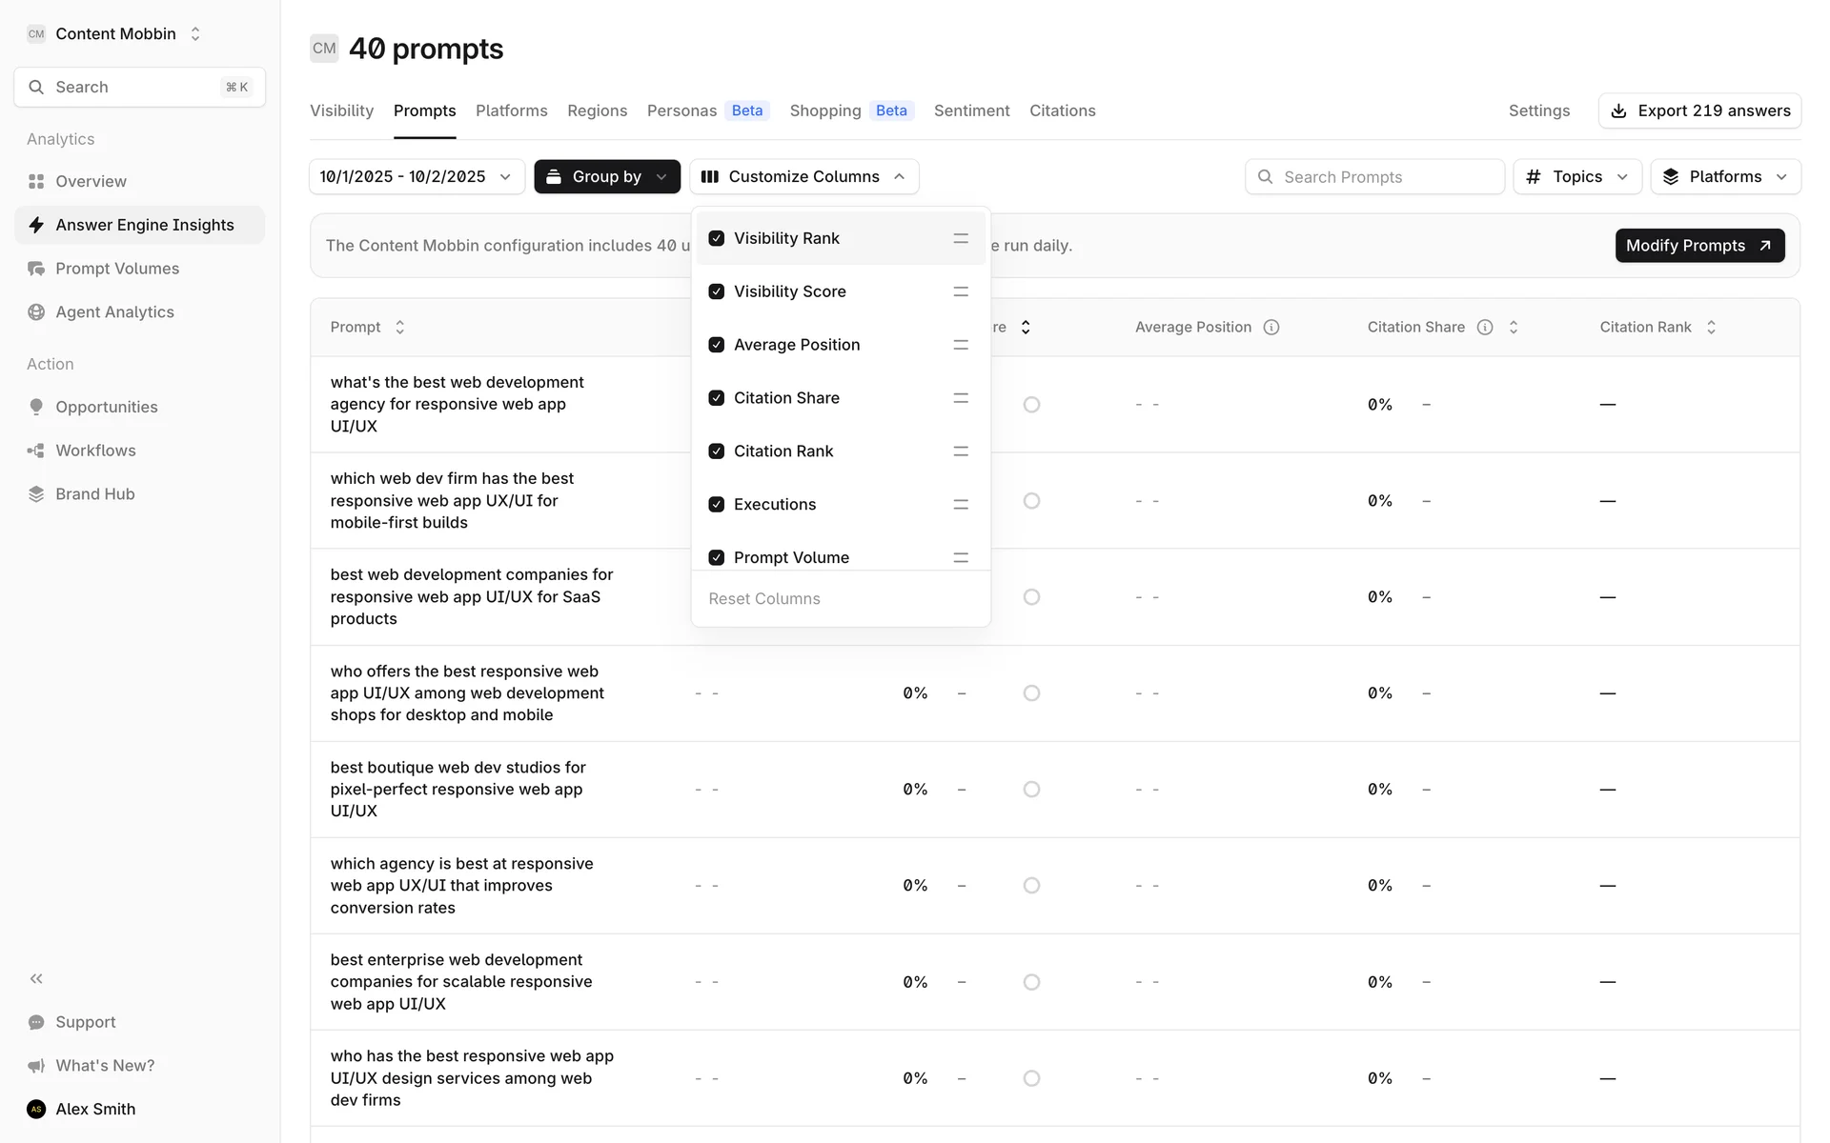This screenshot has width=1830, height=1143.
Task: Click the Overview grid icon in sidebar
Action: click(36, 181)
